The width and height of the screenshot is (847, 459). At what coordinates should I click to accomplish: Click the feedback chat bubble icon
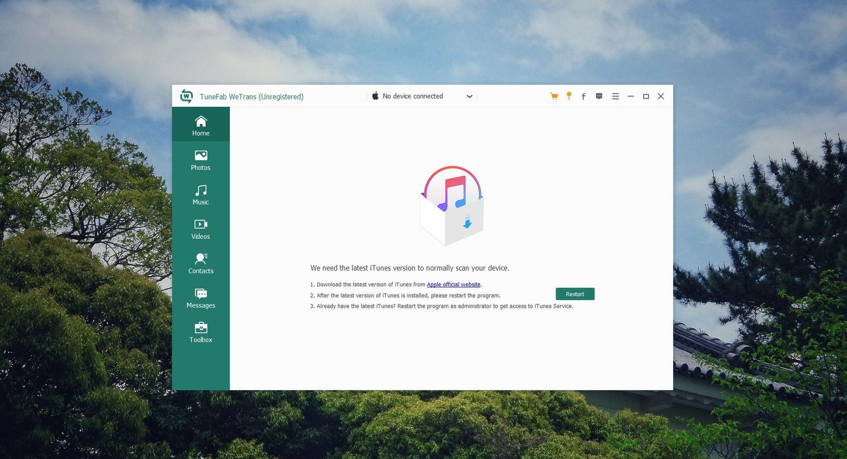pyautogui.click(x=599, y=97)
